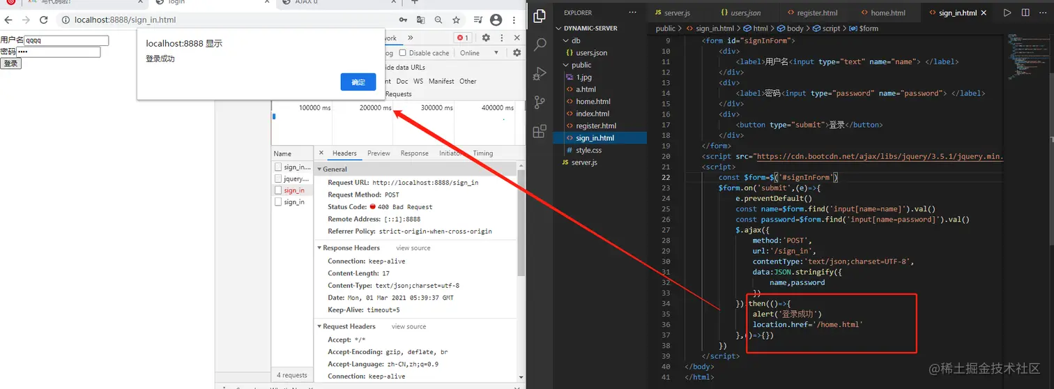Screen dimensions: 1054x389
Task: Click view source beside Response Headers
Action: 413,248
